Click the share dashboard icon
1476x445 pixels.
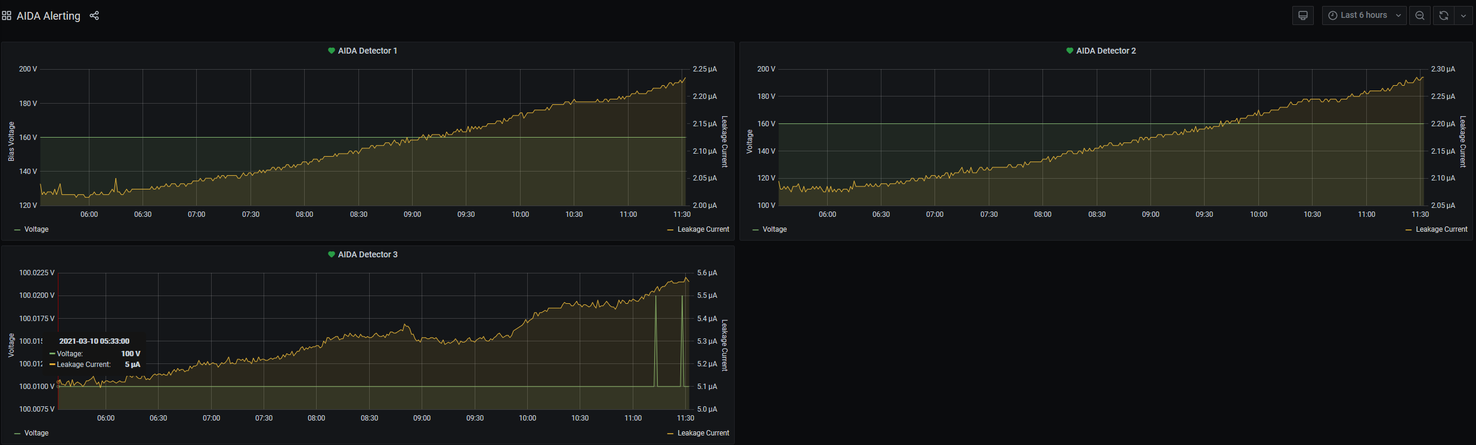[x=94, y=15]
